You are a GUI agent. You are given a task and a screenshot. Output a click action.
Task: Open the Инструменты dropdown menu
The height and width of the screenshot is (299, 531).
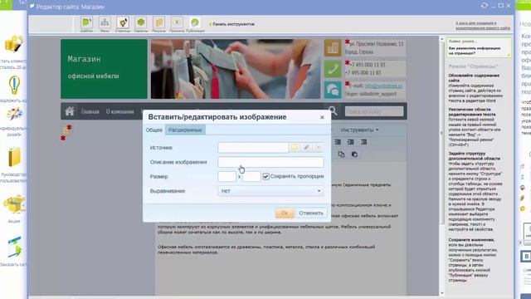pos(359,130)
